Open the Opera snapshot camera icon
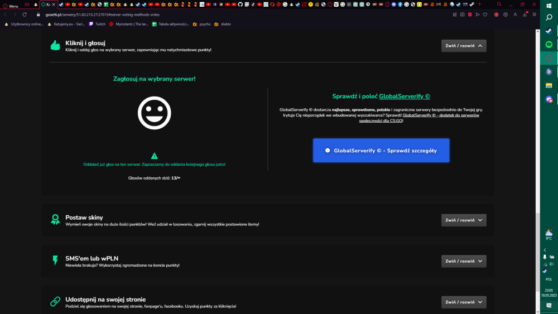 pos(462,15)
